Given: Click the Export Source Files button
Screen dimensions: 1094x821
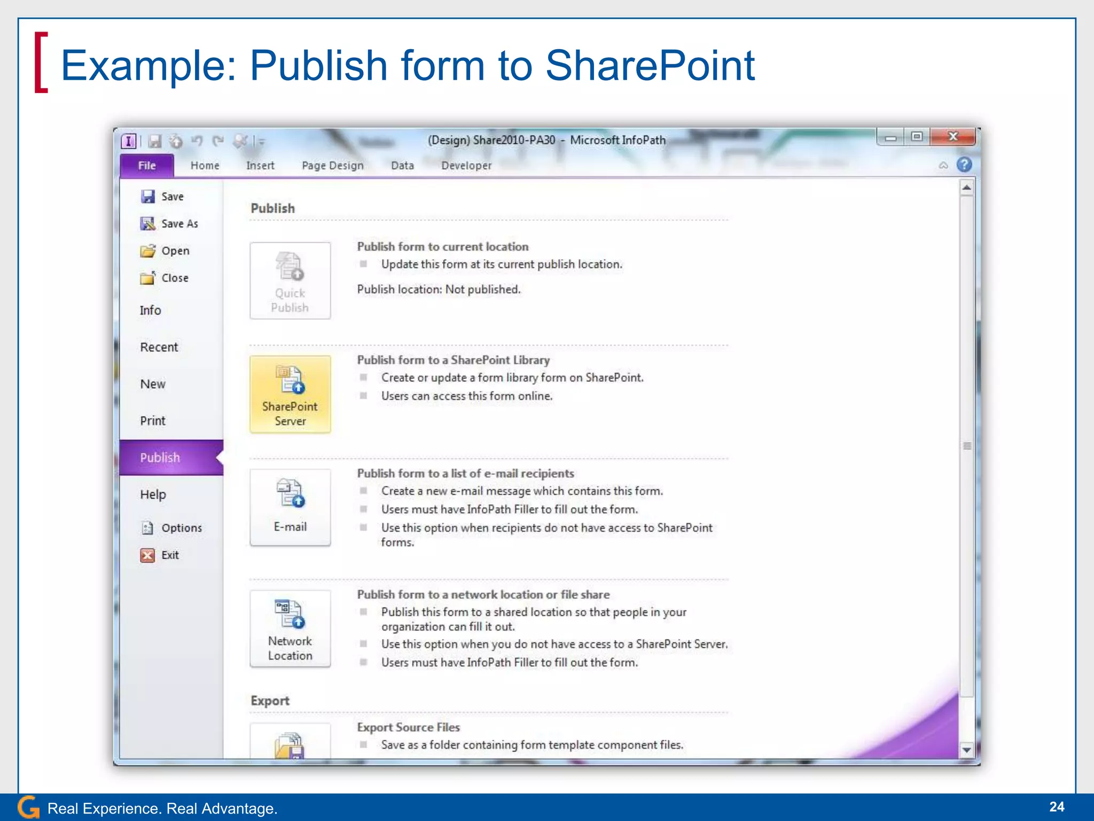Looking at the screenshot, I should (290, 741).
